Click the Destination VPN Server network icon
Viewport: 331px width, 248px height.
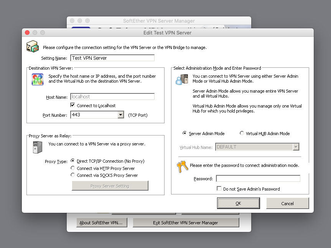(37, 79)
